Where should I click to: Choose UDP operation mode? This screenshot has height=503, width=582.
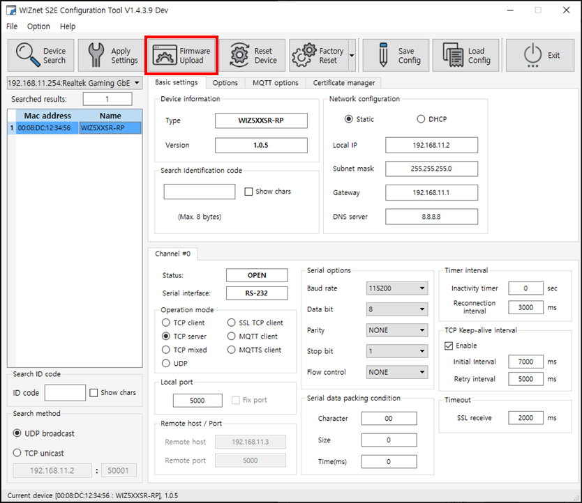click(166, 363)
